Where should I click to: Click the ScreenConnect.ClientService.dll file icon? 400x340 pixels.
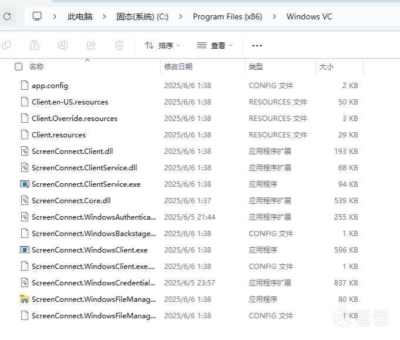(x=25, y=167)
